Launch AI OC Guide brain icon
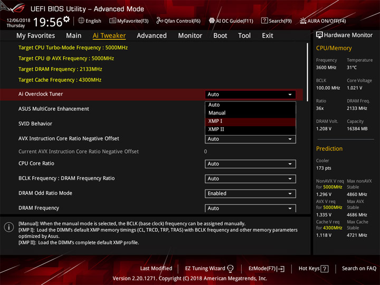 [212, 21]
